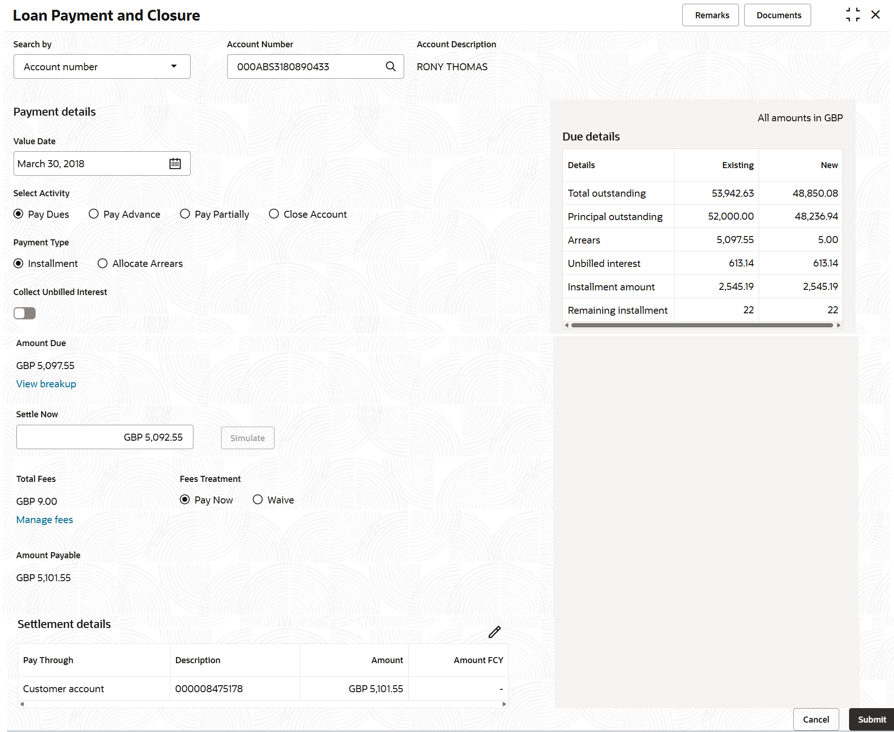The height and width of the screenshot is (732, 894).
Task: Choose Installment payment type
Action: [x=19, y=263]
